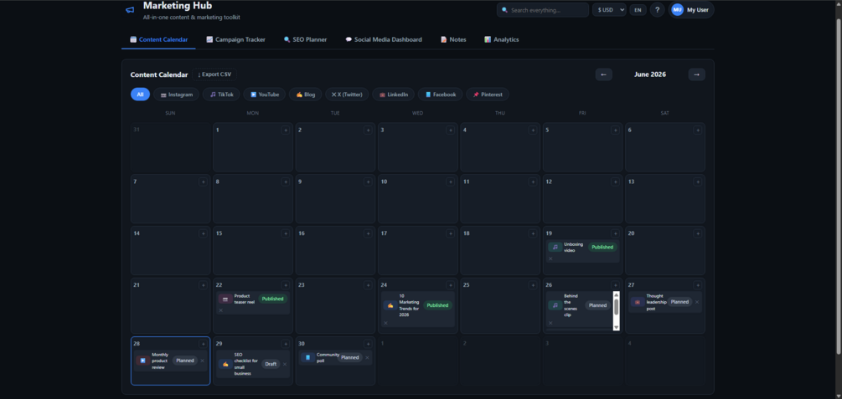Remove the SEO checklist entry
842x399 pixels.
tap(285, 364)
